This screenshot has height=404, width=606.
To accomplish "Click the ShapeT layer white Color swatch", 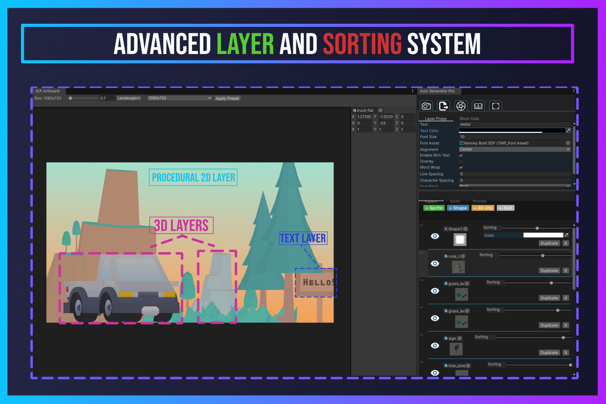I will pyautogui.click(x=543, y=235).
